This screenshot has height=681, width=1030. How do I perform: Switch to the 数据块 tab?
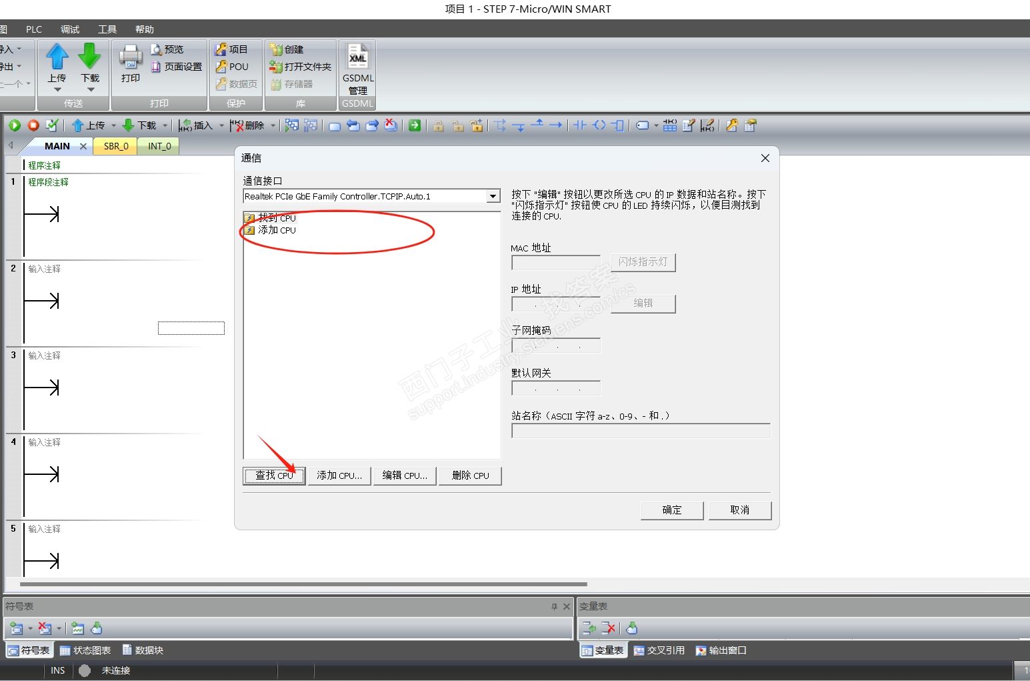pos(143,650)
